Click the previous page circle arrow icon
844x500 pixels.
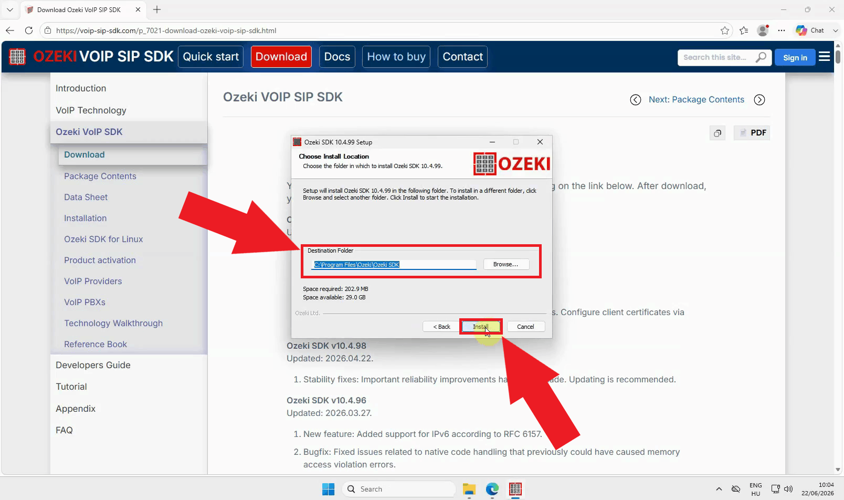[x=636, y=100]
